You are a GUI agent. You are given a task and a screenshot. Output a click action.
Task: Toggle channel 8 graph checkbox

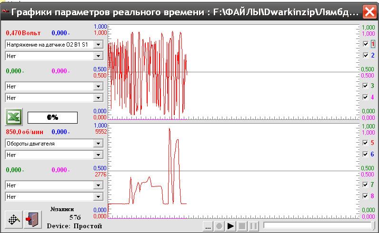pyautogui.click(x=366, y=196)
